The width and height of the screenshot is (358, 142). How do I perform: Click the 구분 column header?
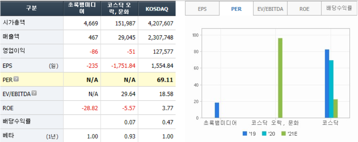coord(32,8)
